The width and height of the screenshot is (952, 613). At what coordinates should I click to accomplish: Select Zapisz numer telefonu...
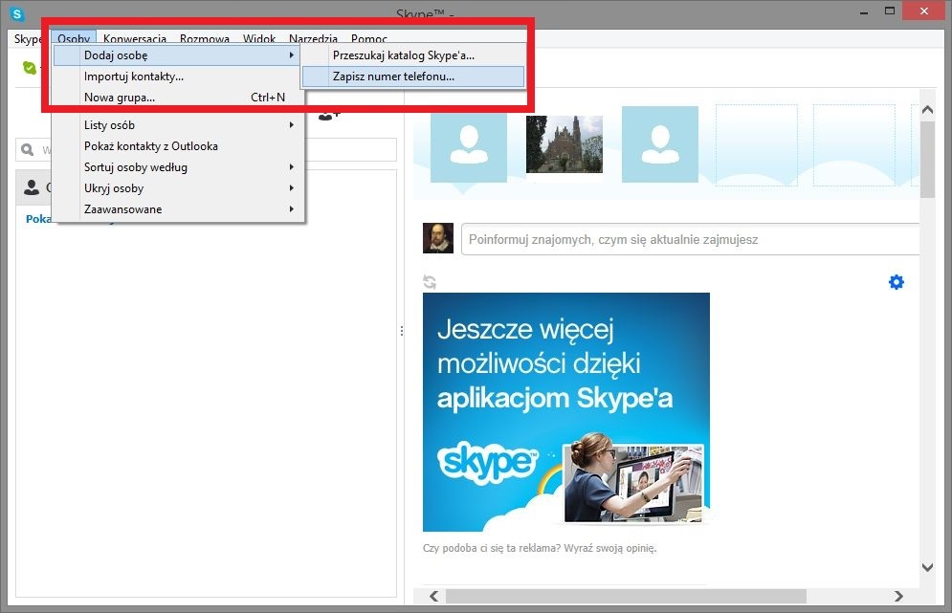click(413, 77)
